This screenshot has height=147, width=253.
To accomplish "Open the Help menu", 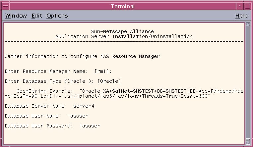I will click(x=241, y=16).
